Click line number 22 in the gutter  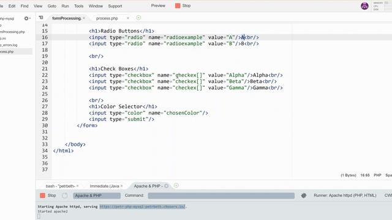coord(45,75)
